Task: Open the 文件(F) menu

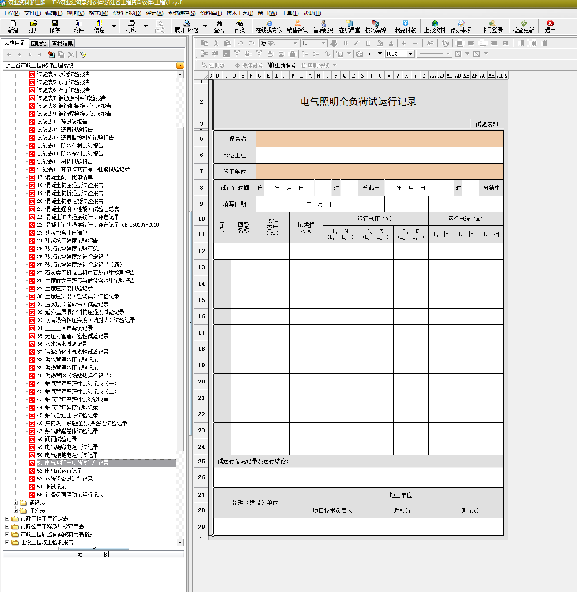Action: [33, 13]
